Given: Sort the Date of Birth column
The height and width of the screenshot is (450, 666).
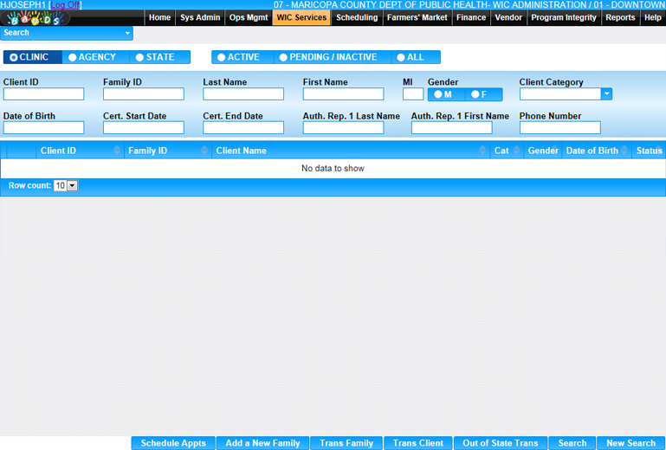Looking at the screenshot, I should click(x=624, y=151).
